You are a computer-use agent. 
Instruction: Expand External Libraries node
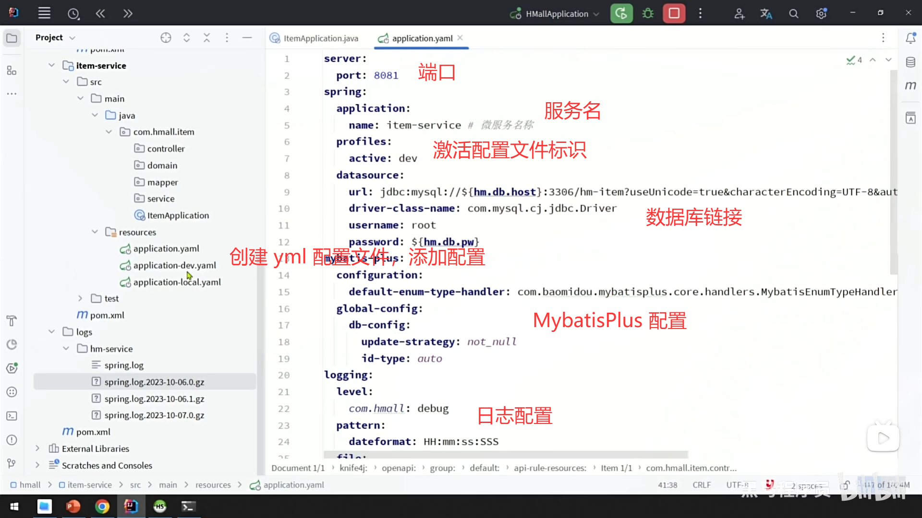[37, 448]
